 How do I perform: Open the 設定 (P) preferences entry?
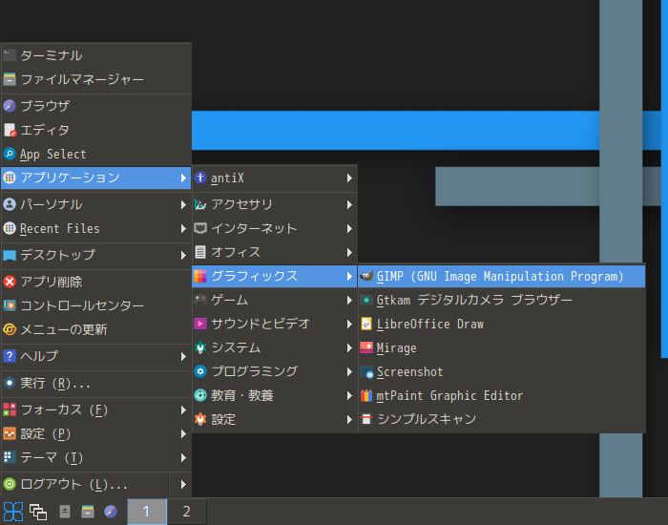[x=95, y=433]
